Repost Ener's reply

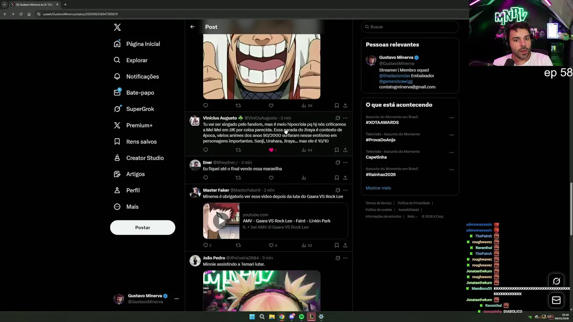[238, 178]
